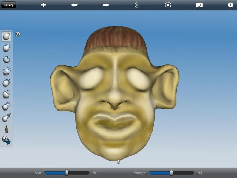Screen dimensions: 237x178
Task: Select the bumpy-edged blob sculpt tool
Action: point(7,71)
